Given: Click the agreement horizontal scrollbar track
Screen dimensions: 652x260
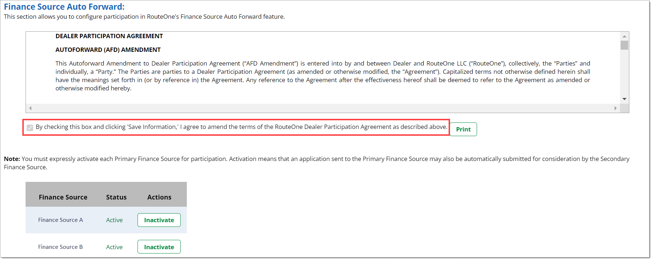Looking at the screenshot, I should [323, 108].
